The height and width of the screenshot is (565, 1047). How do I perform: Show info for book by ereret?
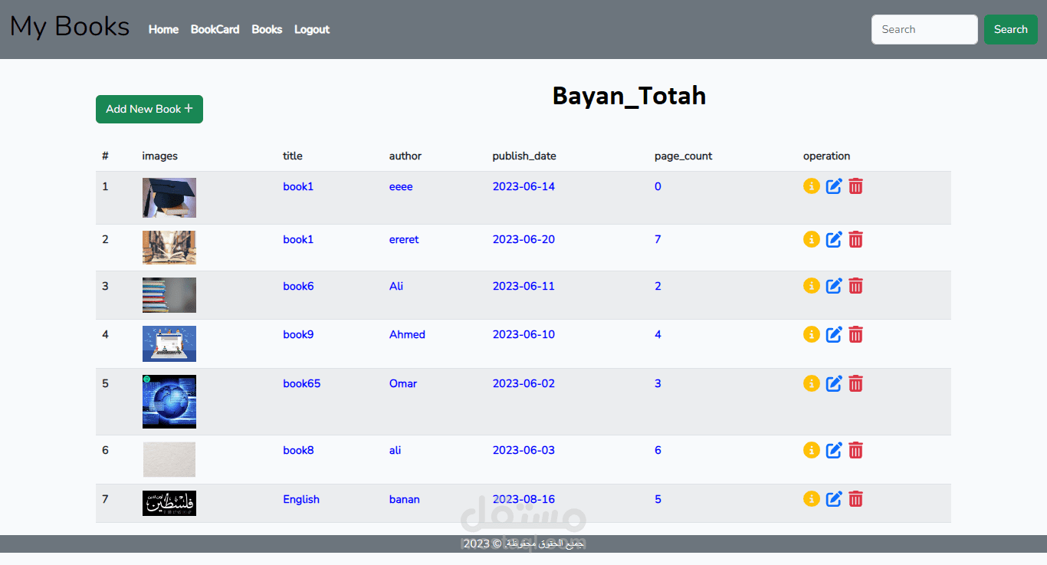(x=812, y=239)
